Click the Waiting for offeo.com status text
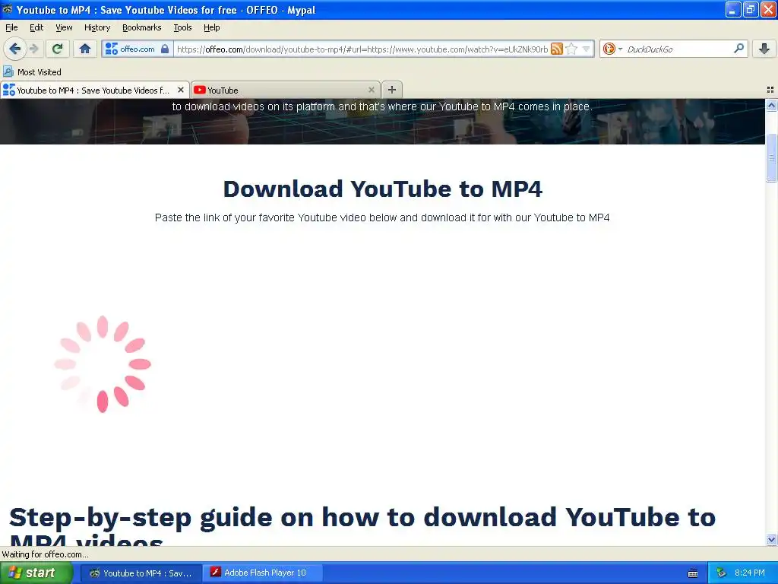Image resolution: width=778 pixels, height=584 pixels. tap(45, 554)
